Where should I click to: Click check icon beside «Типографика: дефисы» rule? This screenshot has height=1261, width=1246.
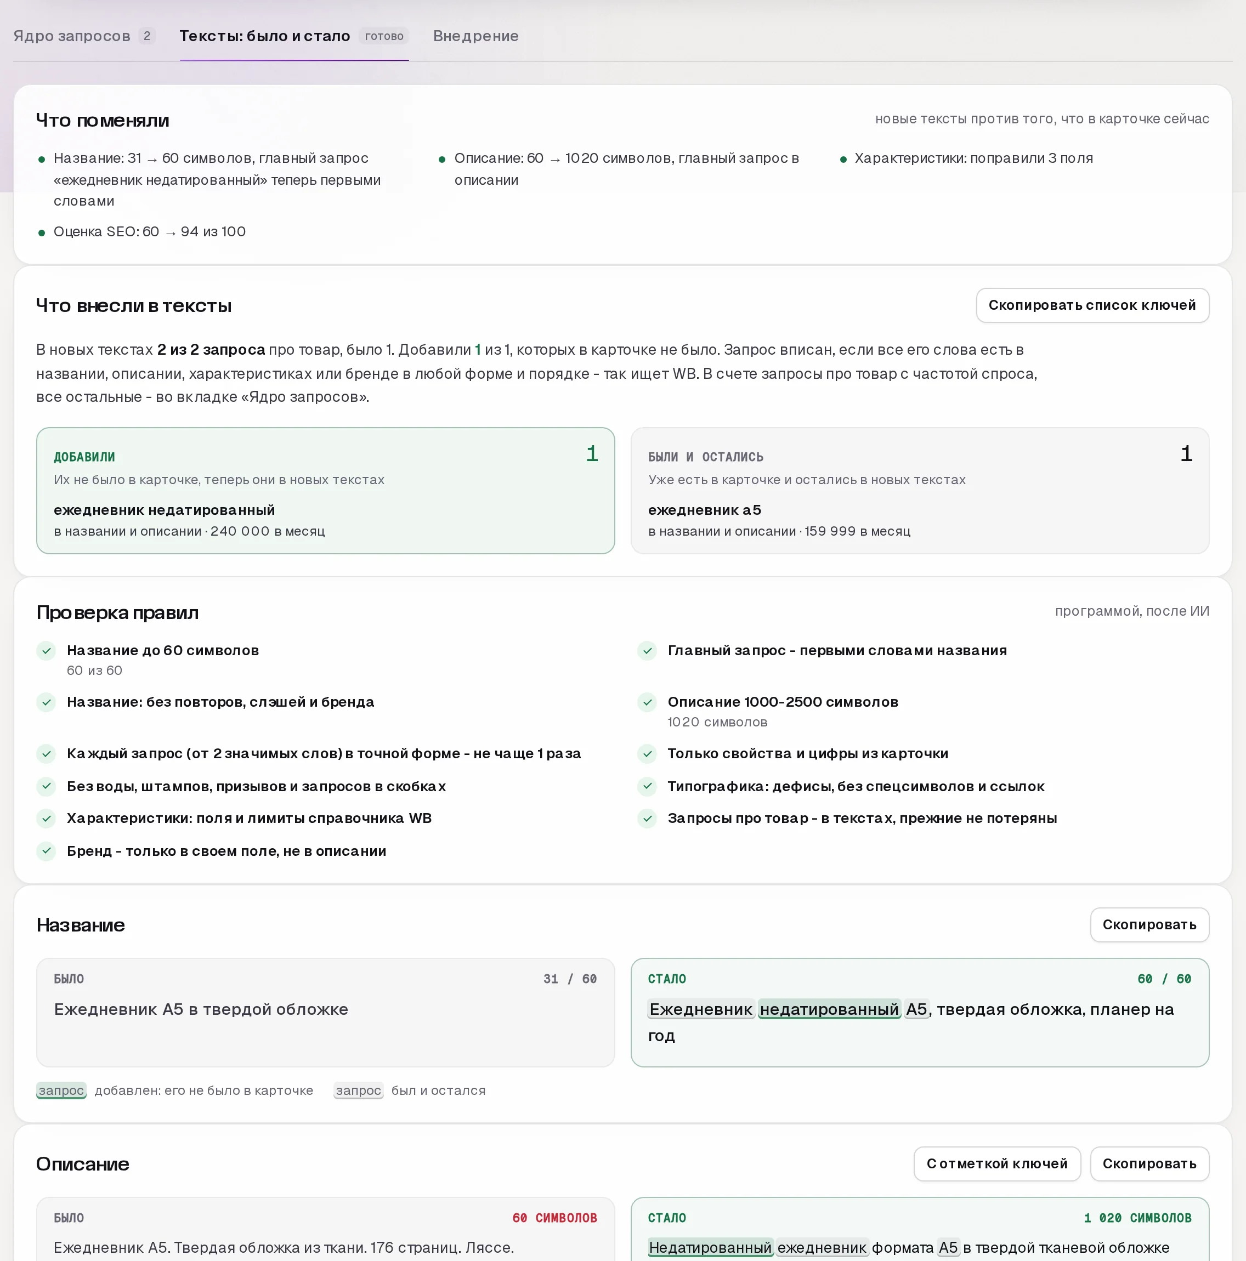(647, 786)
